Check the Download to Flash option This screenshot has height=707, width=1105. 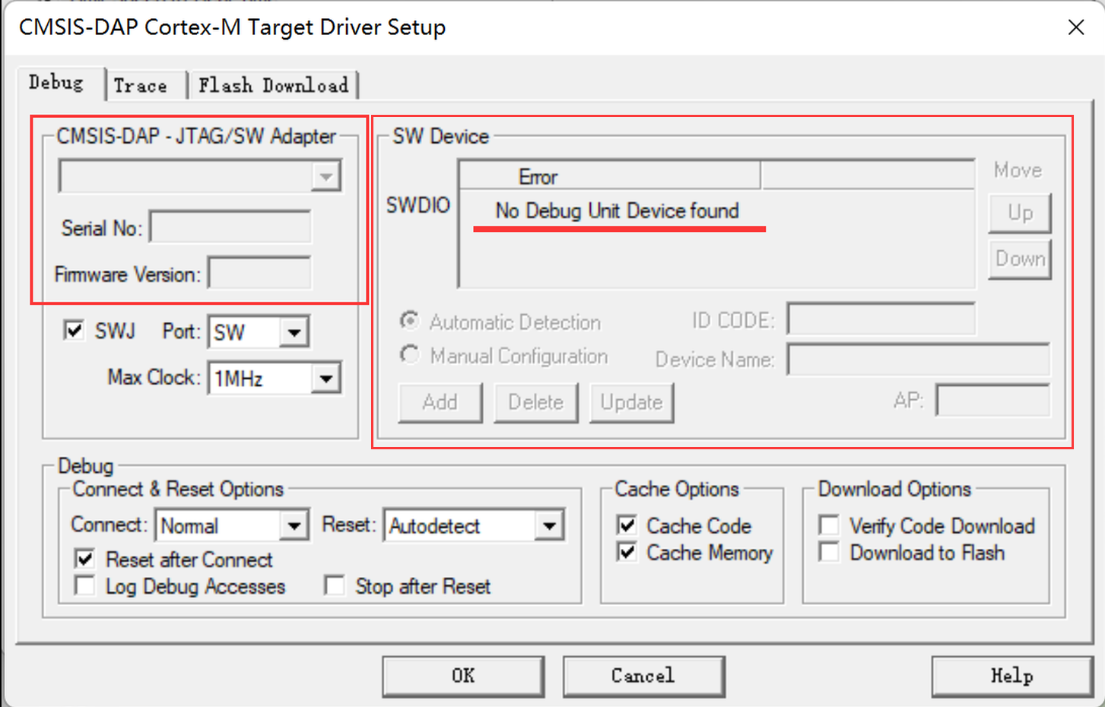tap(830, 553)
